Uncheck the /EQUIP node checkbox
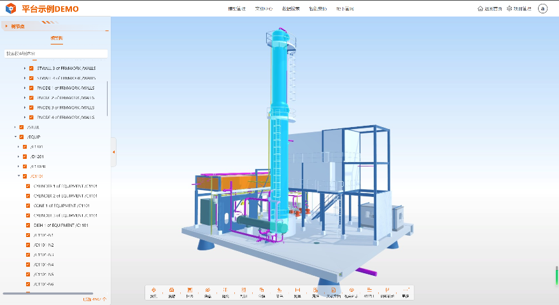Image resolution: width=559 pixels, height=305 pixels. [x=22, y=137]
